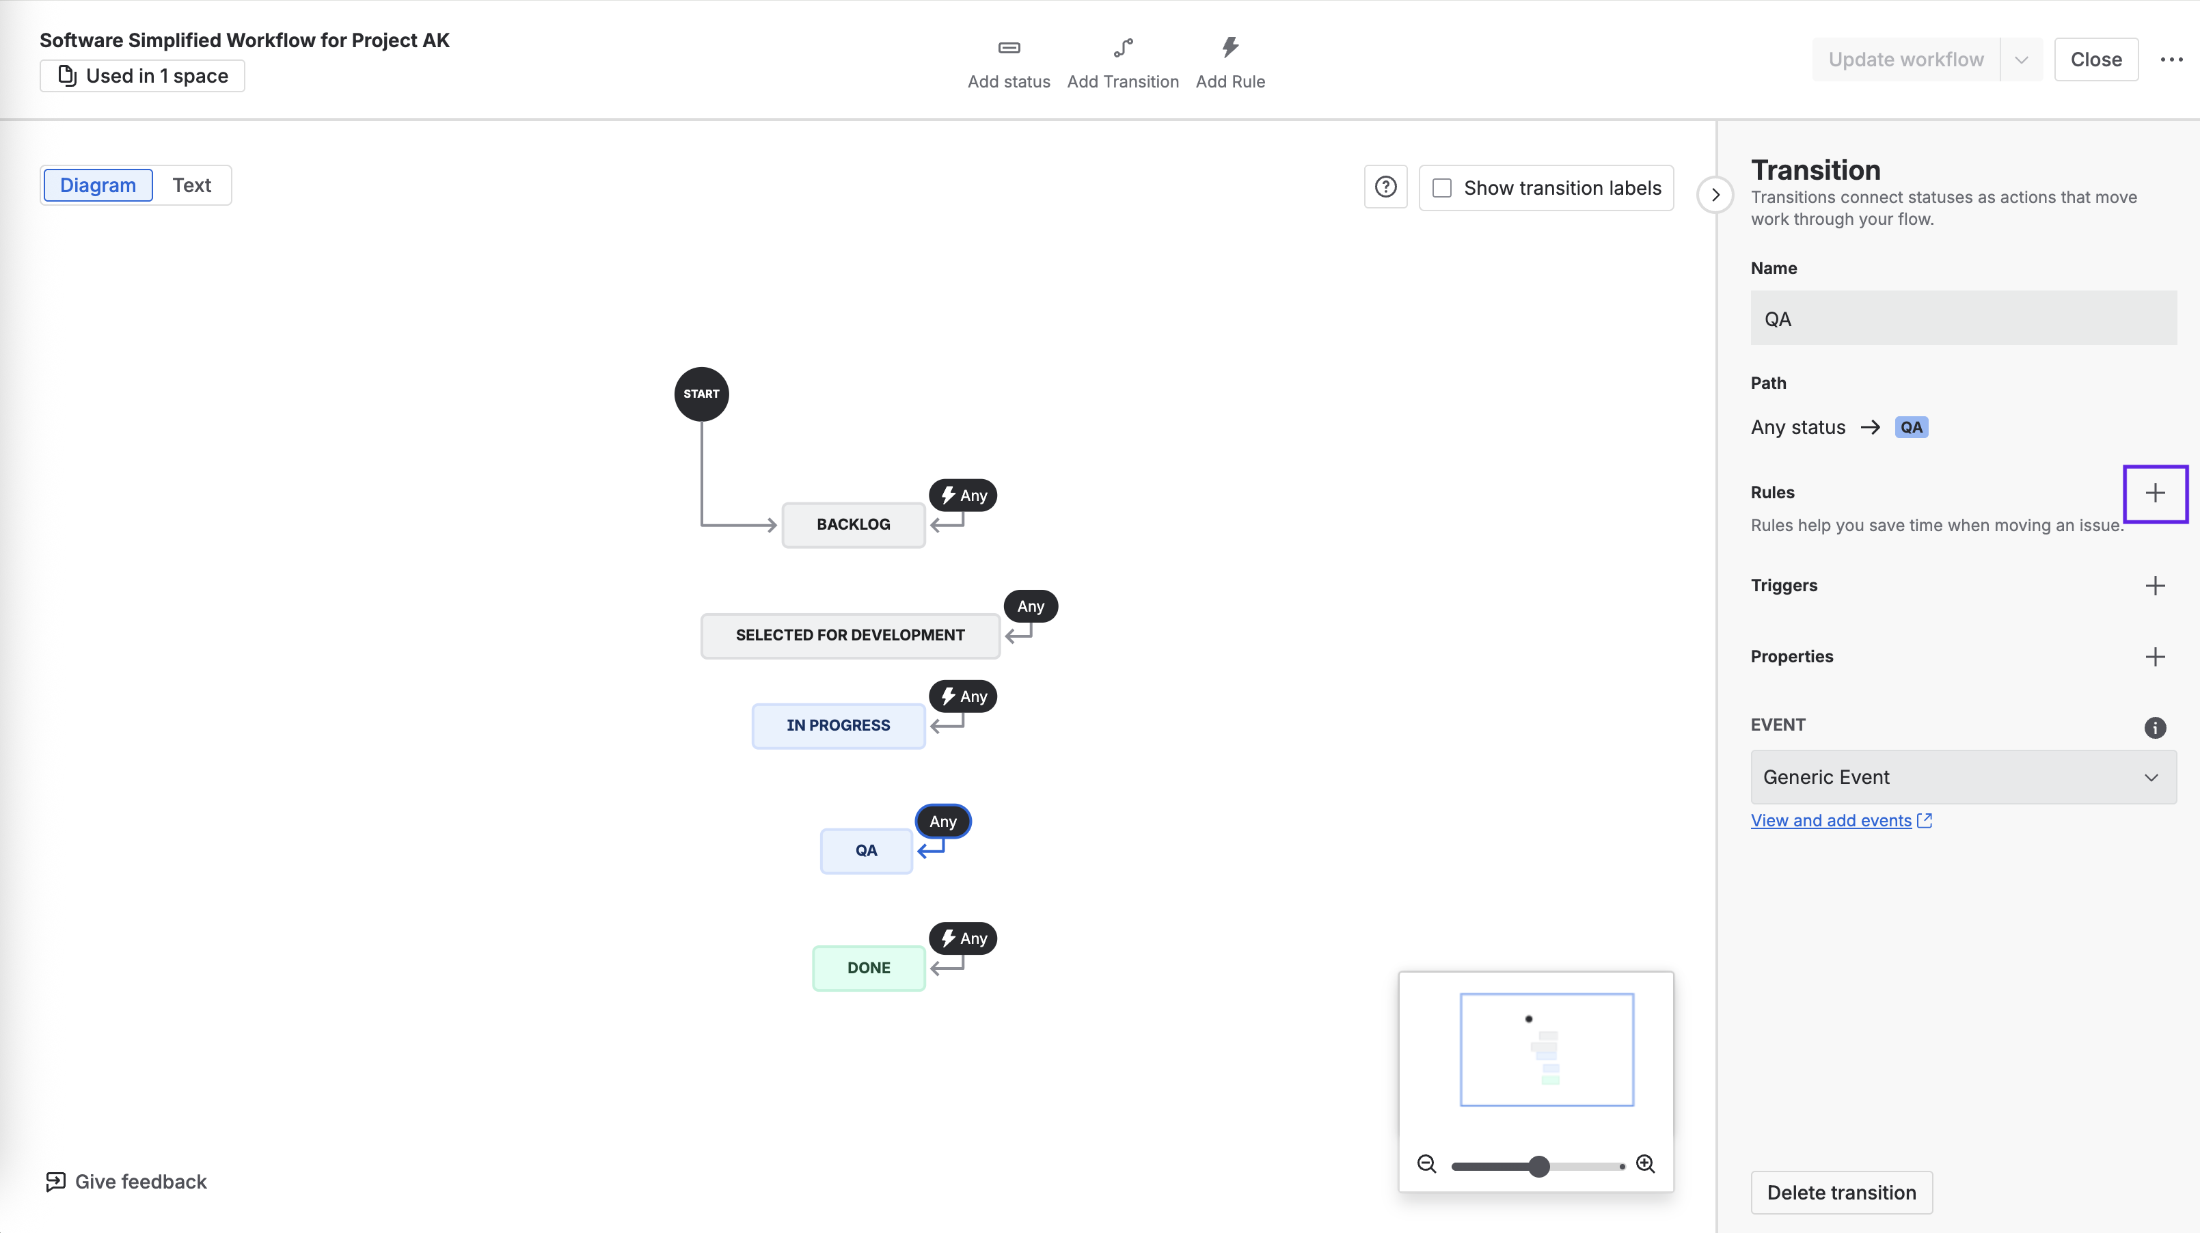Select the Diagram view tab
Image resolution: width=2200 pixels, height=1233 pixels.
point(98,185)
